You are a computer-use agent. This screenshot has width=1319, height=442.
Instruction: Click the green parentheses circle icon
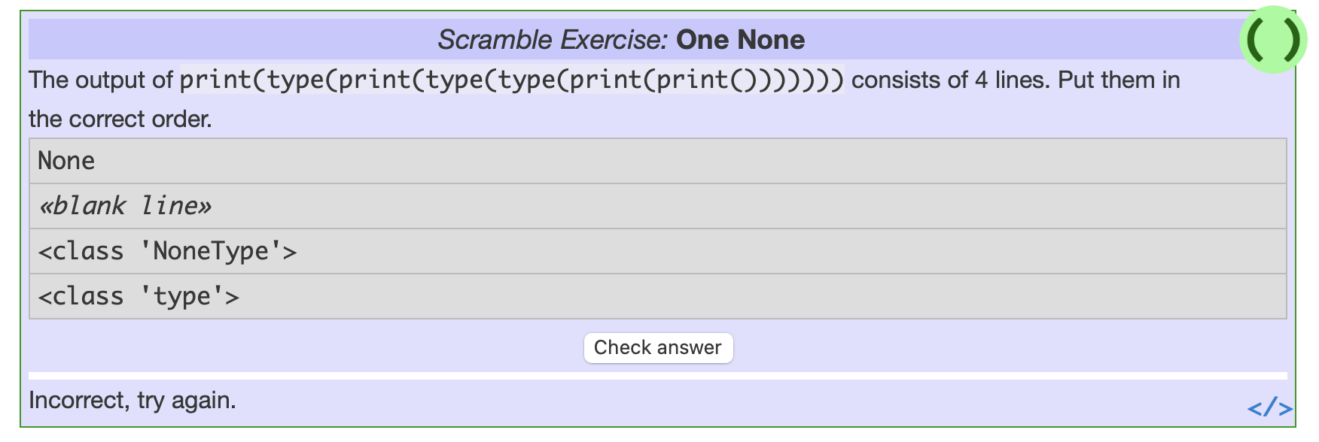click(1273, 39)
